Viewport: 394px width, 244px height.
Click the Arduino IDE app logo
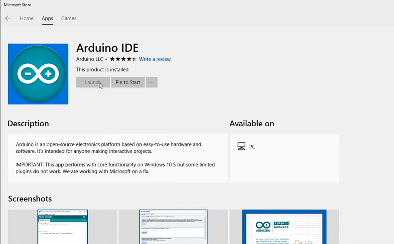38,74
